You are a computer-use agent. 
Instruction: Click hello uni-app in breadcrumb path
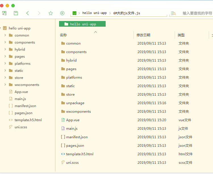94,13
